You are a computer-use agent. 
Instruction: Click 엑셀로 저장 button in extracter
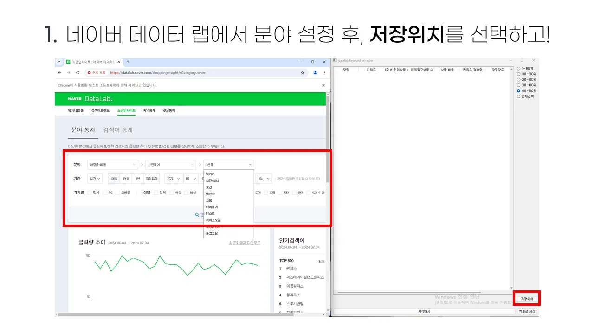tap(527, 312)
